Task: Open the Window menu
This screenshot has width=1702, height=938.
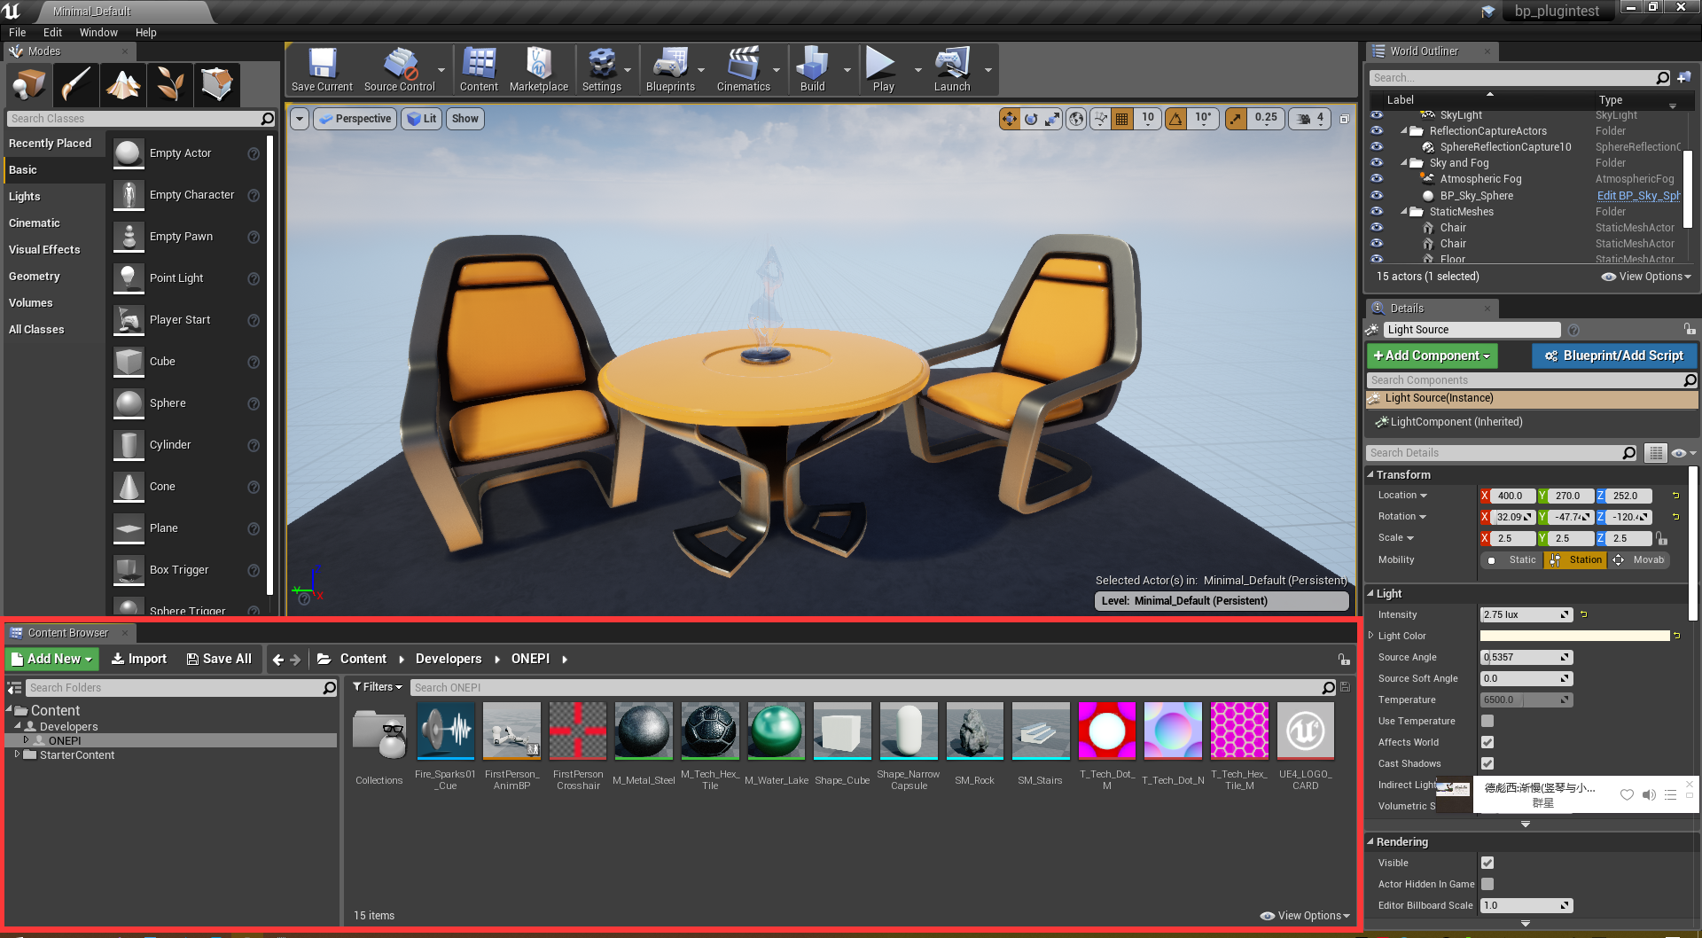Action: [x=98, y=32]
